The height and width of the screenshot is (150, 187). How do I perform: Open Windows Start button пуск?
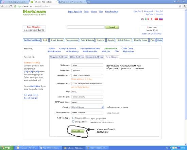coord(7,148)
